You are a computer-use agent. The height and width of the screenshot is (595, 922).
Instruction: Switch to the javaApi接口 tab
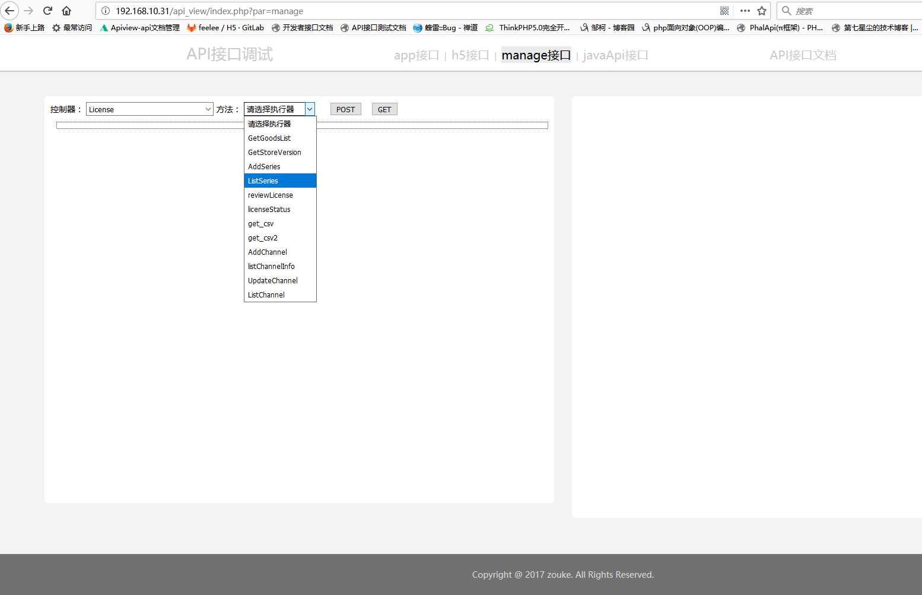[615, 55]
